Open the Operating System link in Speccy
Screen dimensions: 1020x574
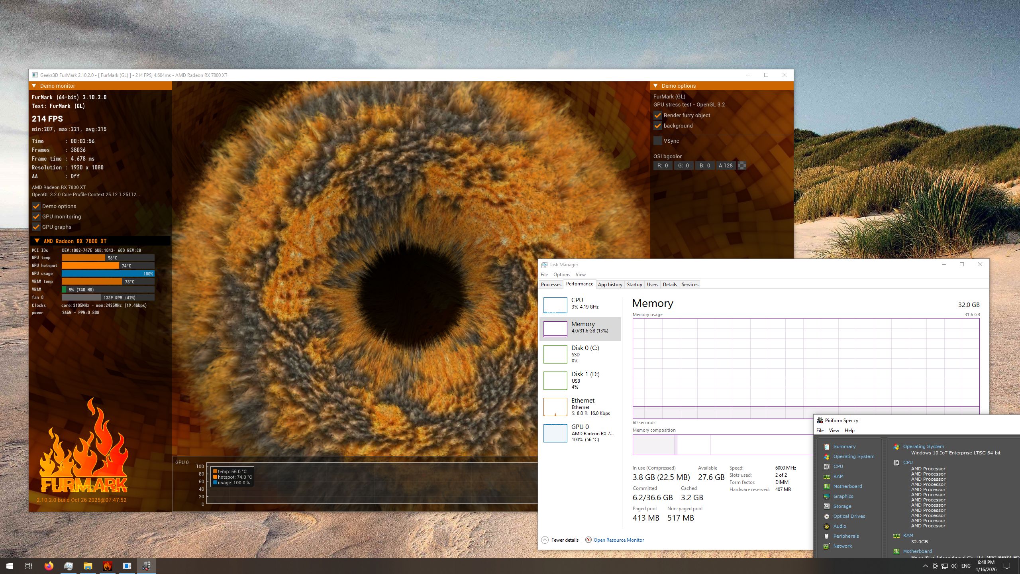pos(923,446)
